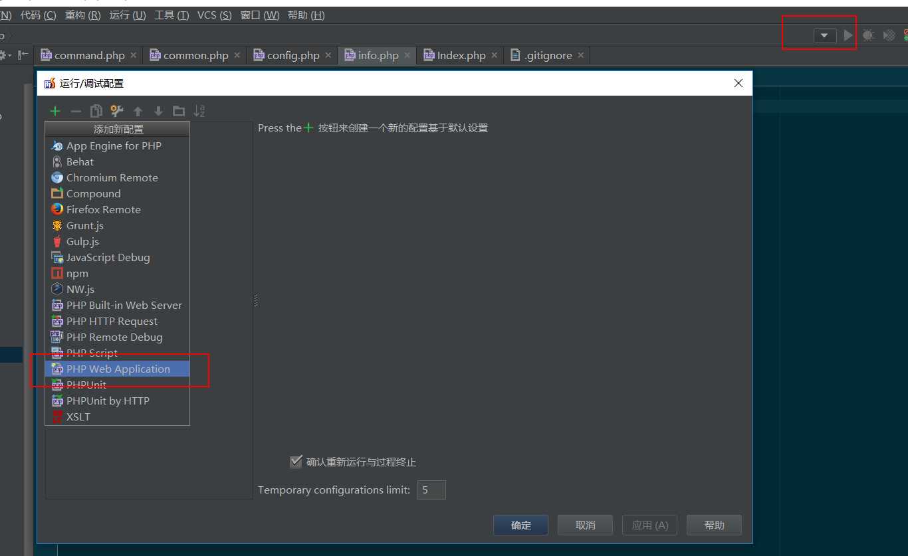Switch to the info.php tab
The image size is (908, 556).
[378, 55]
